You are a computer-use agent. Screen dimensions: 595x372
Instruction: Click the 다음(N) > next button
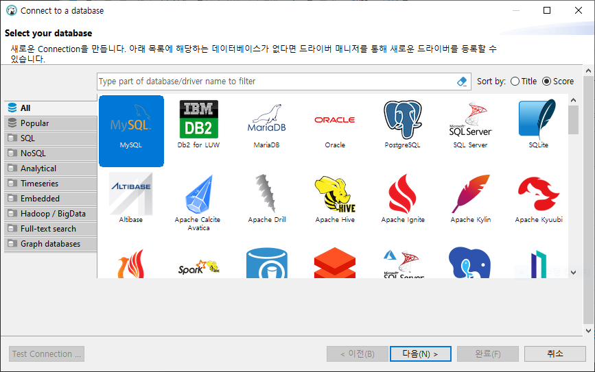421,354
